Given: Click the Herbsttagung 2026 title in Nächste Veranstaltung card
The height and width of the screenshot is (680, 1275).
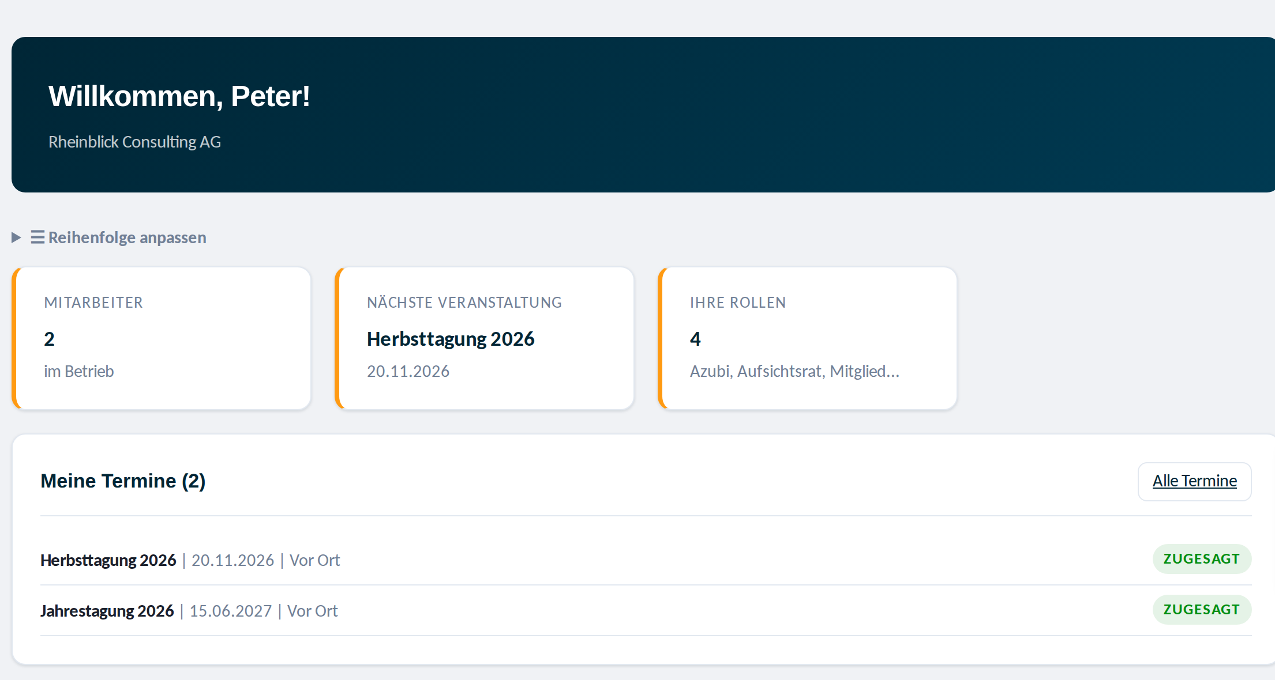Looking at the screenshot, I should (x=451, y=339).
